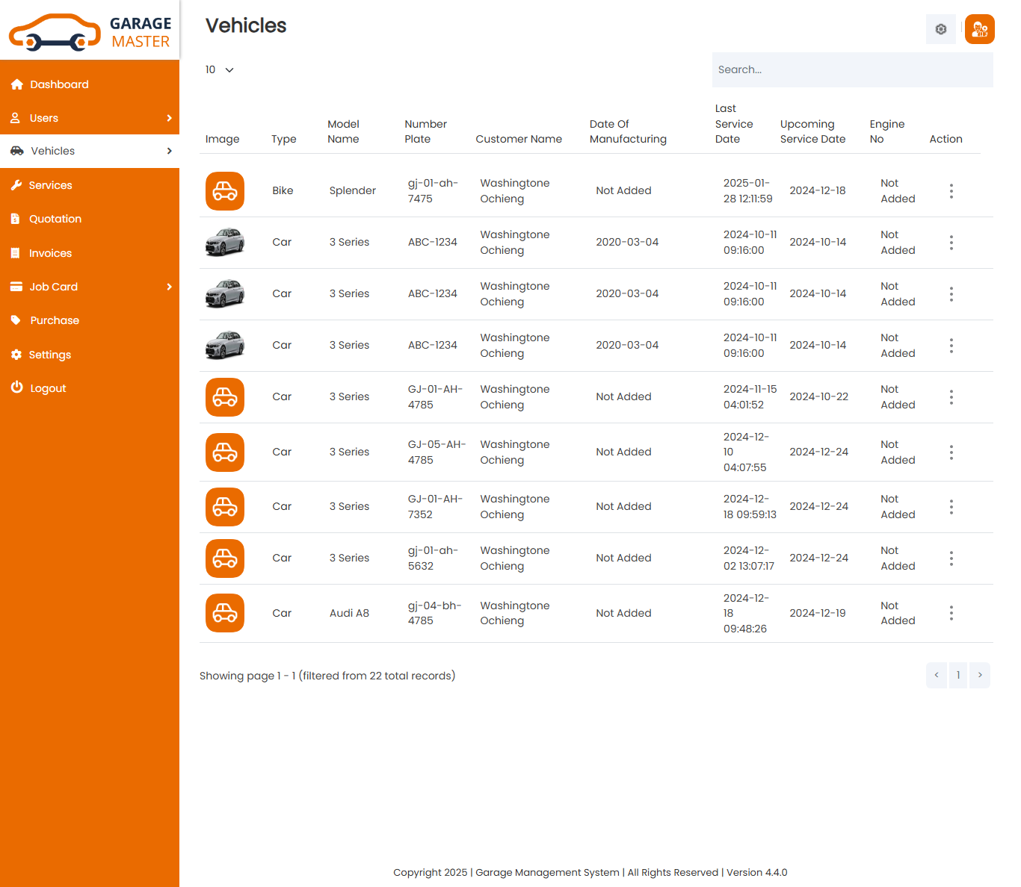1021x887 pixels.
Task: Open the Purchase section
Action: [x=53, y=320]
